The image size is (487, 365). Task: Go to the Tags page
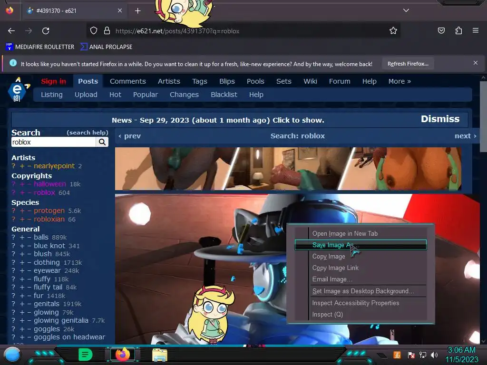tap(199, 81)
